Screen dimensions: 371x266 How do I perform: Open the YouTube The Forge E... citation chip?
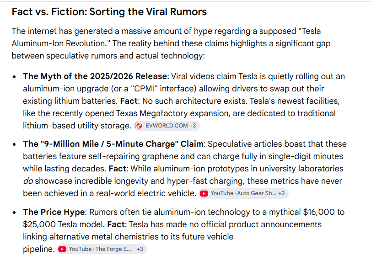[102, 249]
